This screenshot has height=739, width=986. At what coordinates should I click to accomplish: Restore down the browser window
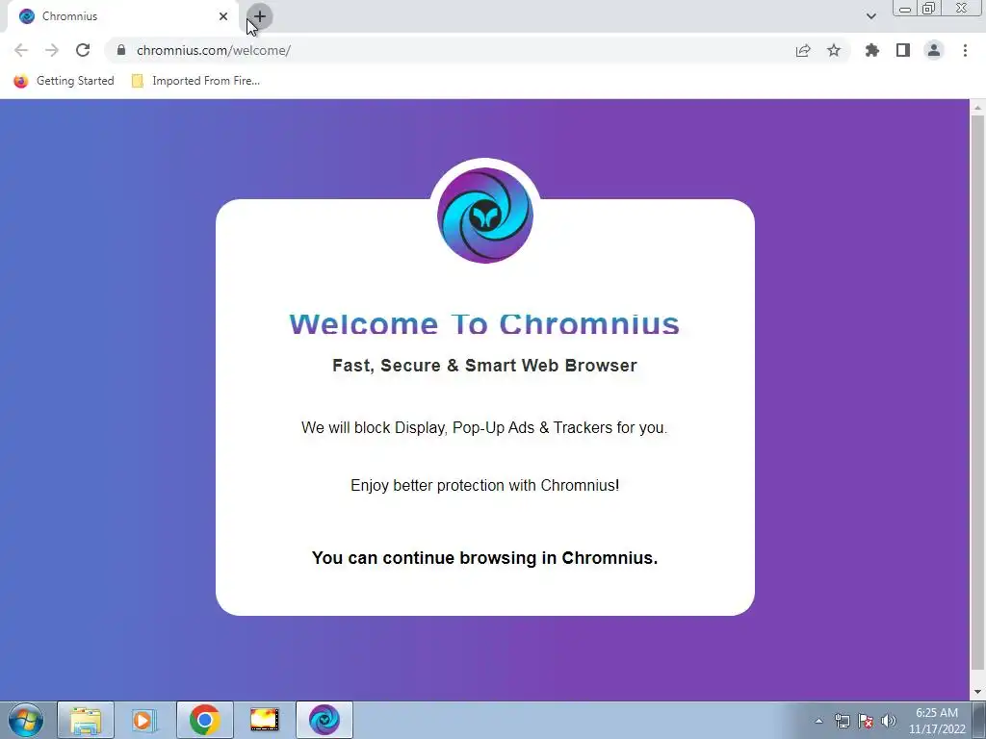tap(929, 8)
